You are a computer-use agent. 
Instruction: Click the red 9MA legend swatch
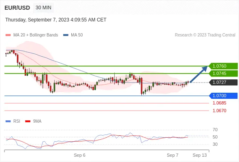(28, 122)
